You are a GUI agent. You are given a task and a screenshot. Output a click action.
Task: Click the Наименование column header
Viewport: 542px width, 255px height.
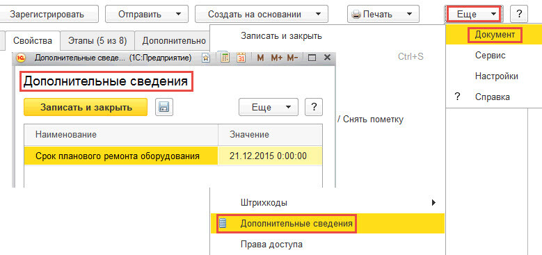[121, 135]
